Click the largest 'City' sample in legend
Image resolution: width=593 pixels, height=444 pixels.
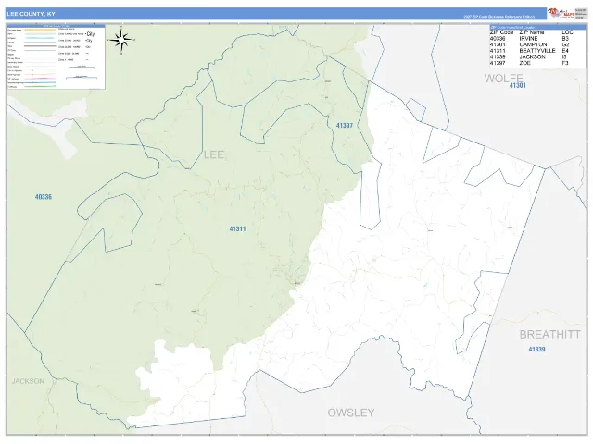tap(91, 34)
